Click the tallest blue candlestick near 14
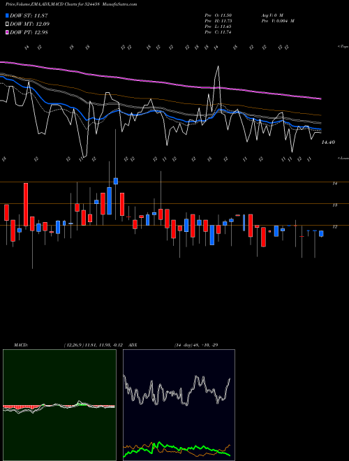This screenshot has height=461, width=349. tap(110, 200)
